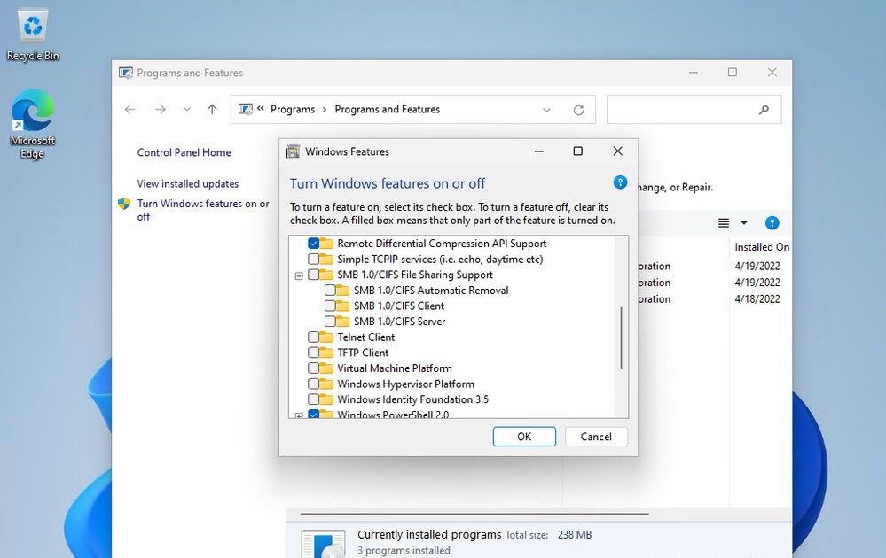Enable the SMB 1.0/CIFS Client checkbox
This screenshot has height=558, width=886.
pos(330,306)
